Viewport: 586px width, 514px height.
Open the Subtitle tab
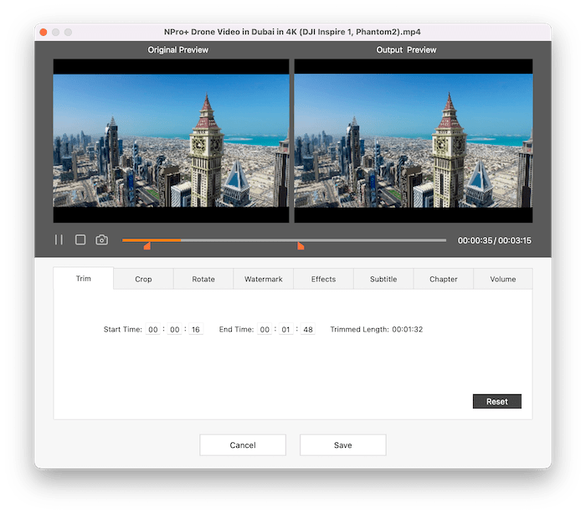pyautogui.click(x=383, y=279)
